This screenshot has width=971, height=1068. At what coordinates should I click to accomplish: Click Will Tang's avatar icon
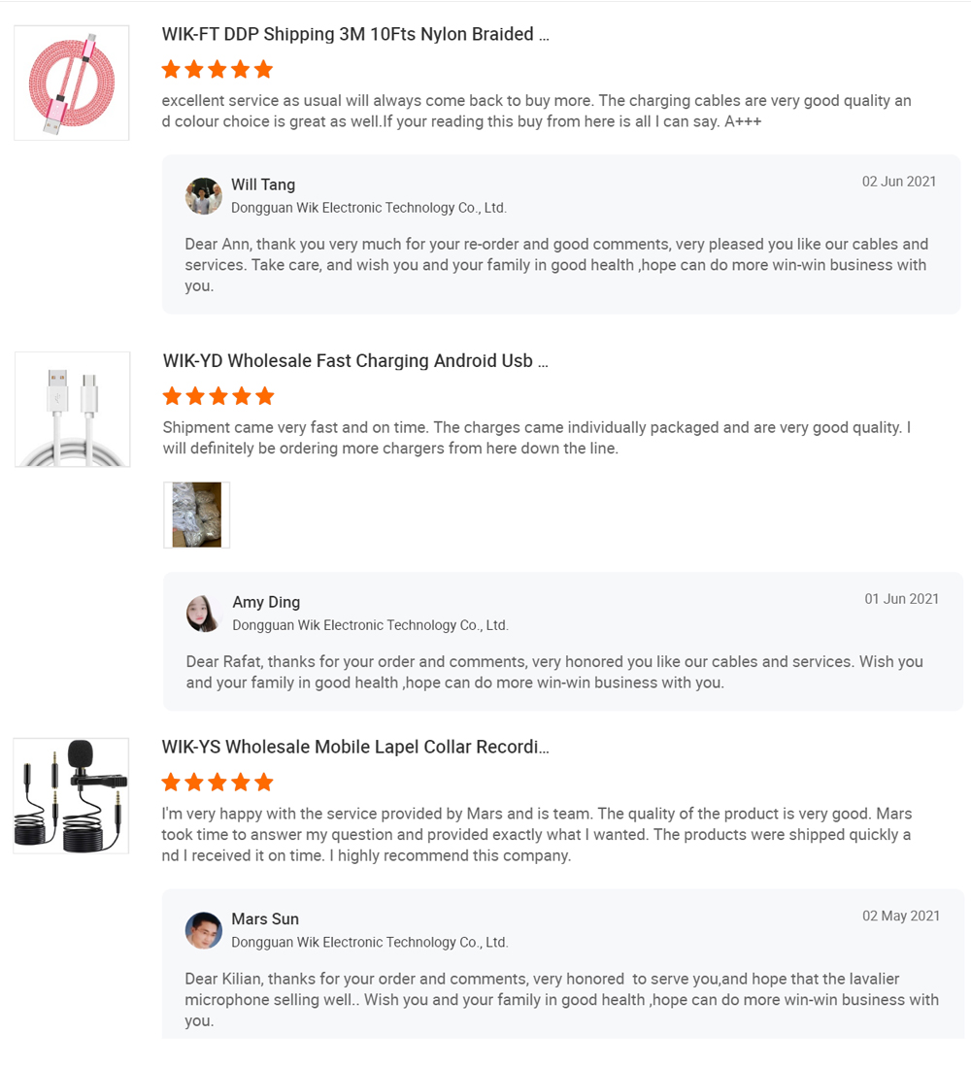tap(204, 196)
